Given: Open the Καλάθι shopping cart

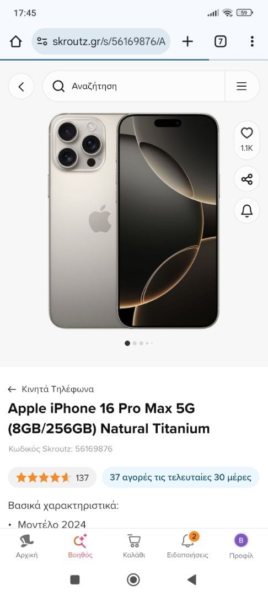Looking at the screenshot, I should pos(134,546).
